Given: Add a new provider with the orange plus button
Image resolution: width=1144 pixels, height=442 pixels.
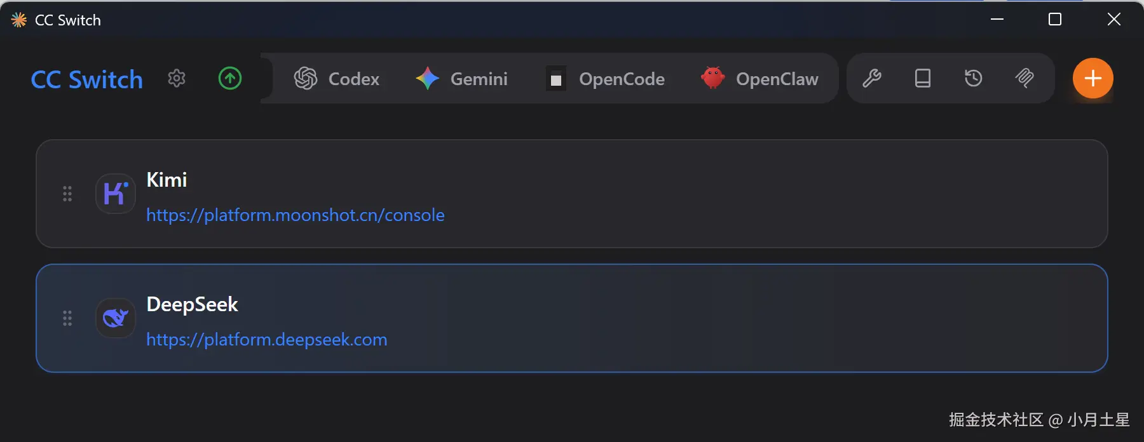Looking at the screenshot, I should pyautogui.click(x=1093, y=78).
